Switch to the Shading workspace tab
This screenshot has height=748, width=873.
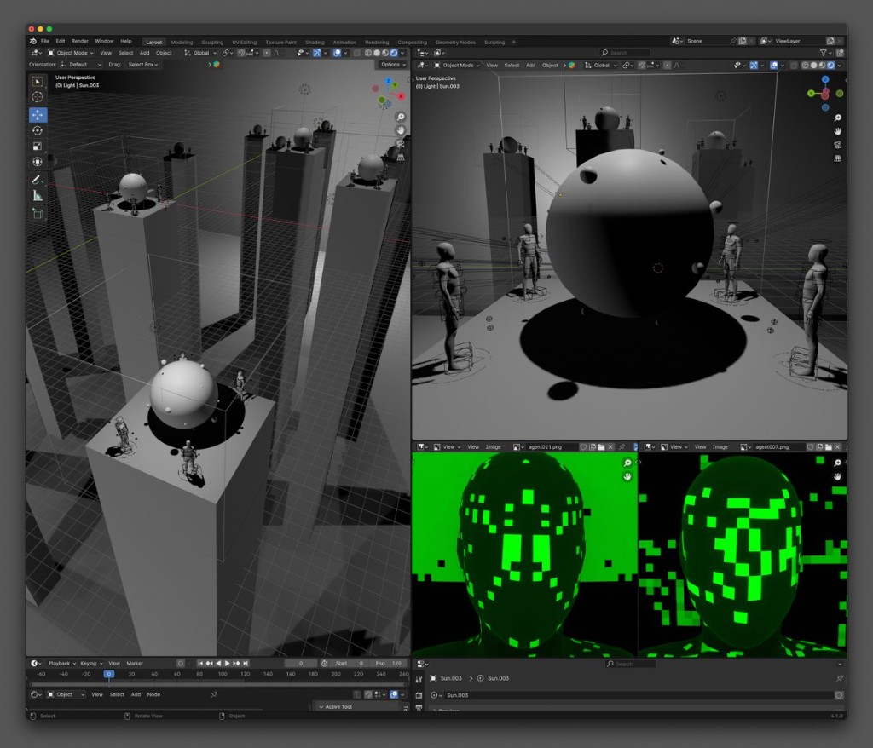[x=315, y=43]
